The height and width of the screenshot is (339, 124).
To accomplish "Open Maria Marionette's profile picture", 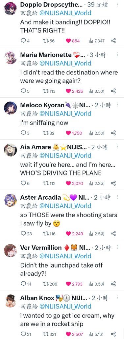I will pos(10,58).
